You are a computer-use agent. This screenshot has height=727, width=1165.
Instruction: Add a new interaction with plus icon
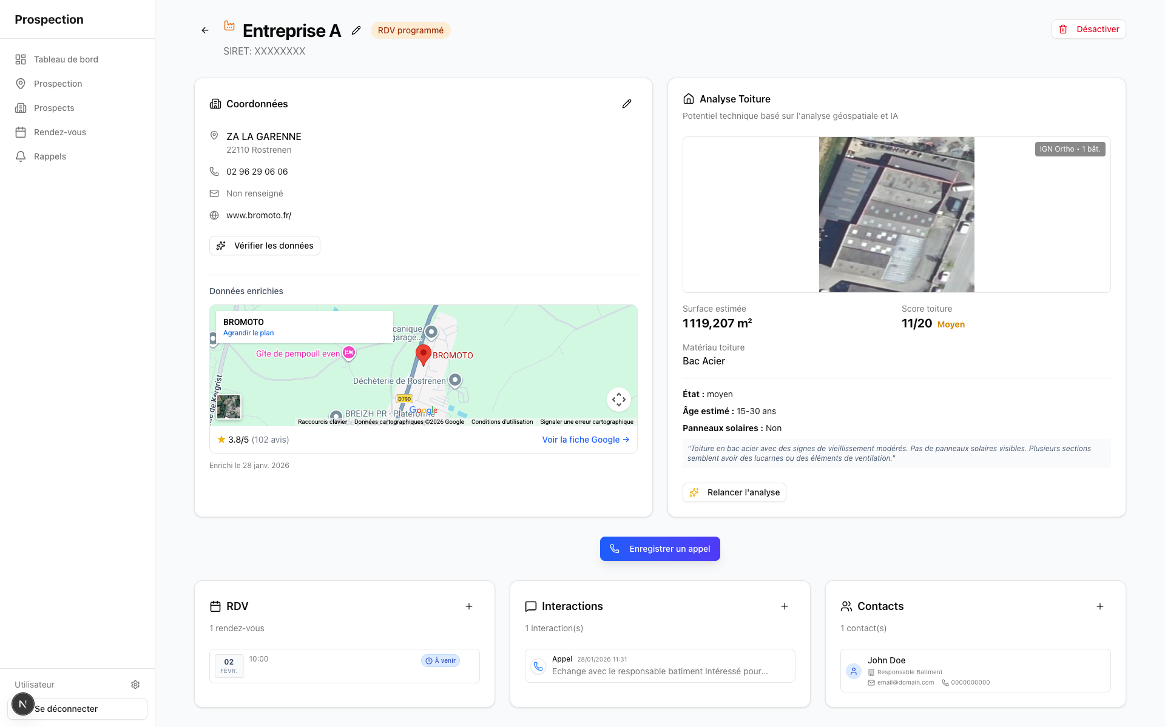click(785, 606)
